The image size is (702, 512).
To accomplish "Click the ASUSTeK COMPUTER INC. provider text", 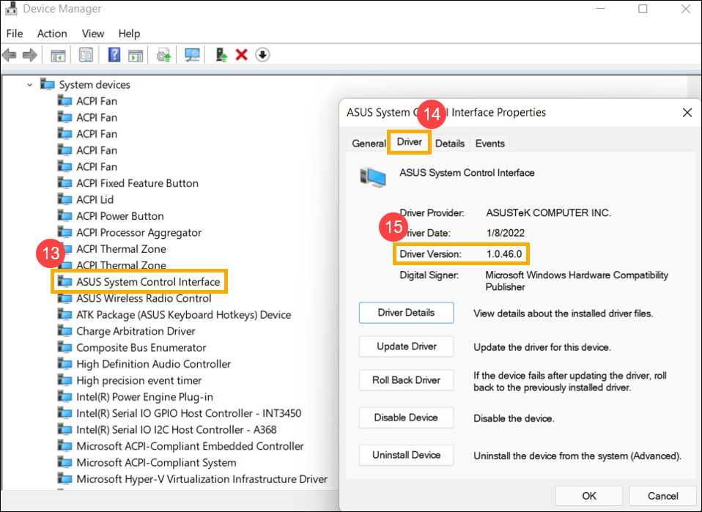I will tap(548, 212).
